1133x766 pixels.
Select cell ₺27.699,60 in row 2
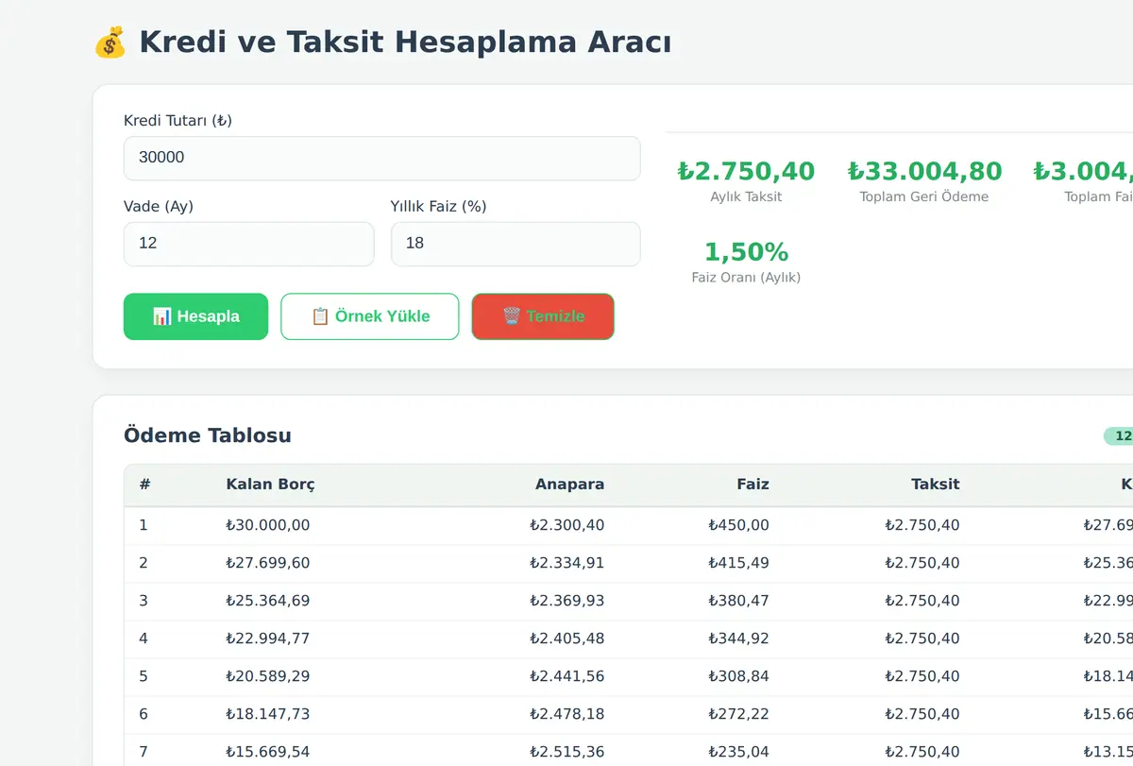point(268,563)
